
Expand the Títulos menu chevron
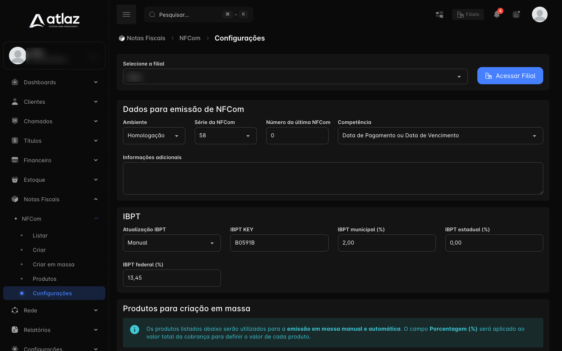(x=96, y=140)
